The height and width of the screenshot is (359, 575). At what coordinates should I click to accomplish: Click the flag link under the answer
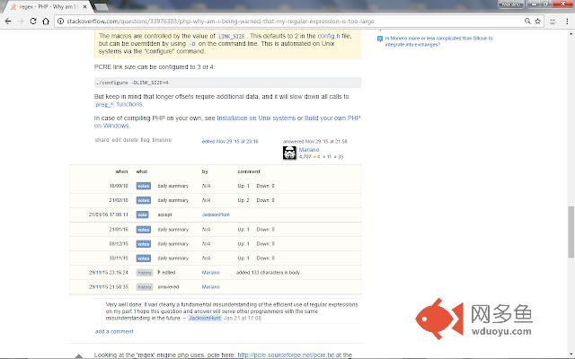[145, 140]
